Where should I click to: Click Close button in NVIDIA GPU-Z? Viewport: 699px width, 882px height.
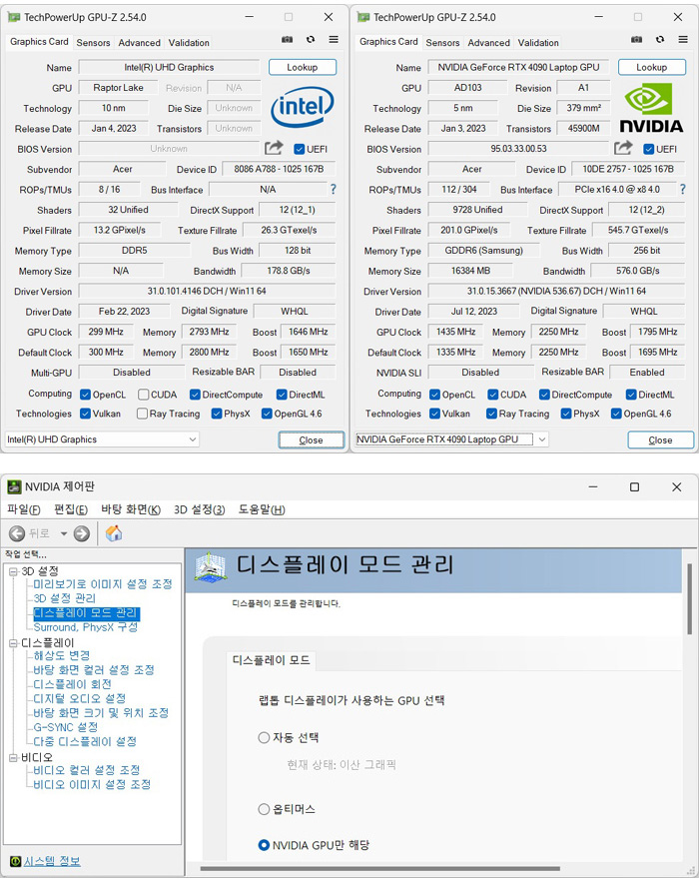tap(661, 440)
